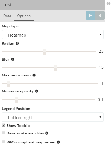
Task: Click the Radius info icon
Action: [17, 43]
